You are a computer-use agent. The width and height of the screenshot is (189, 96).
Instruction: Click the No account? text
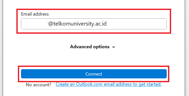[x=38, y=85]
